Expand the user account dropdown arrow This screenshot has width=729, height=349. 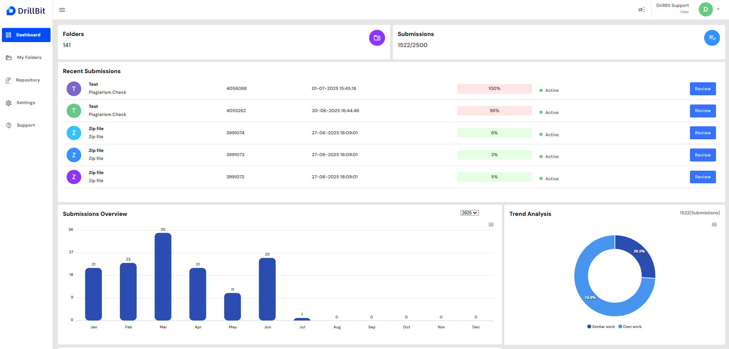pos(718,9)
